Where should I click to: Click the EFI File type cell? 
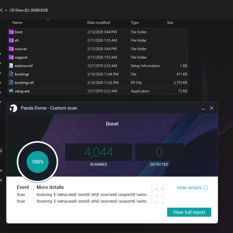(x=136, y=83)
